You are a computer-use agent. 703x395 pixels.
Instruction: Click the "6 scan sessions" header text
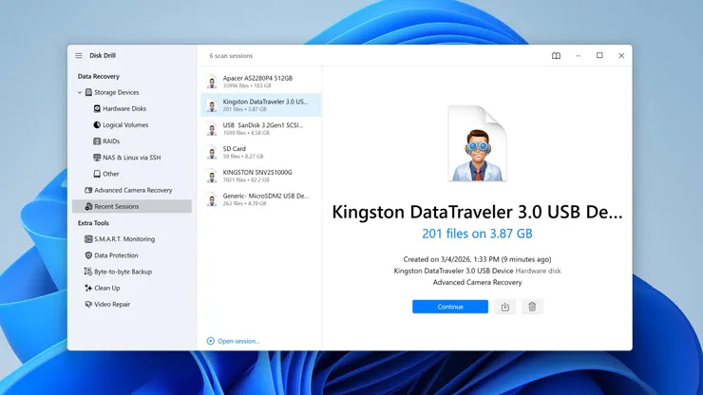pyautogui.click(x=231, y=56)
